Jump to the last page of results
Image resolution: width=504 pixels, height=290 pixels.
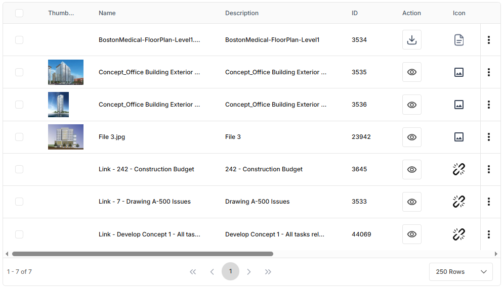268,272
